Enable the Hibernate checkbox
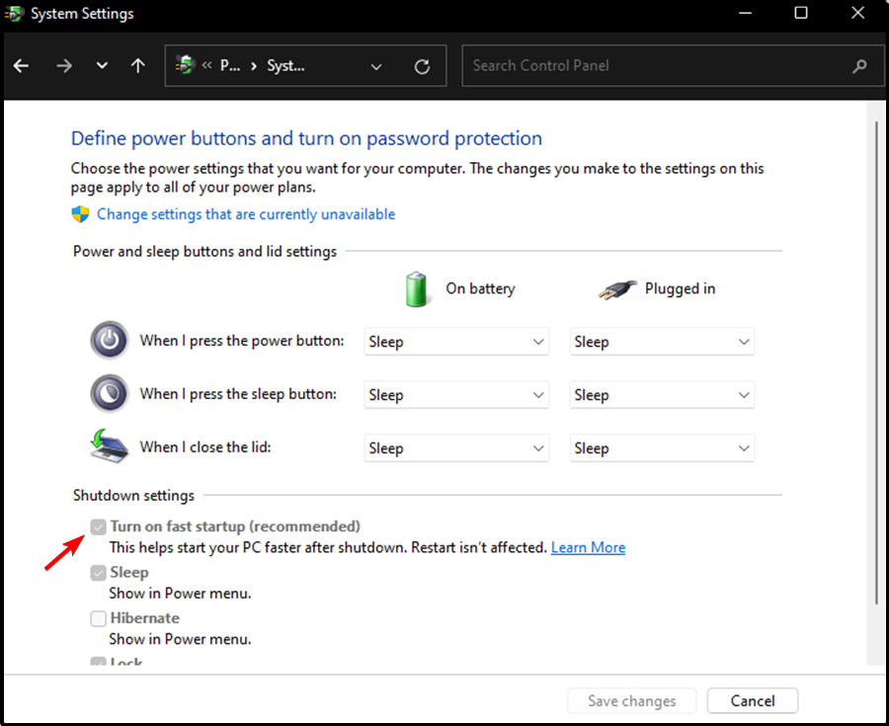 point(98,617)
